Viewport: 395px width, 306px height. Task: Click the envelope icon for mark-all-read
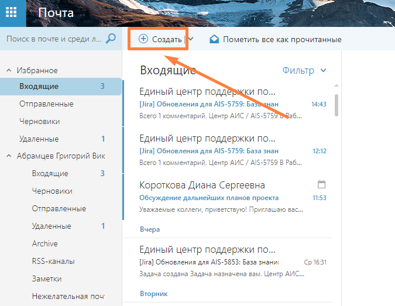[214, 39]
